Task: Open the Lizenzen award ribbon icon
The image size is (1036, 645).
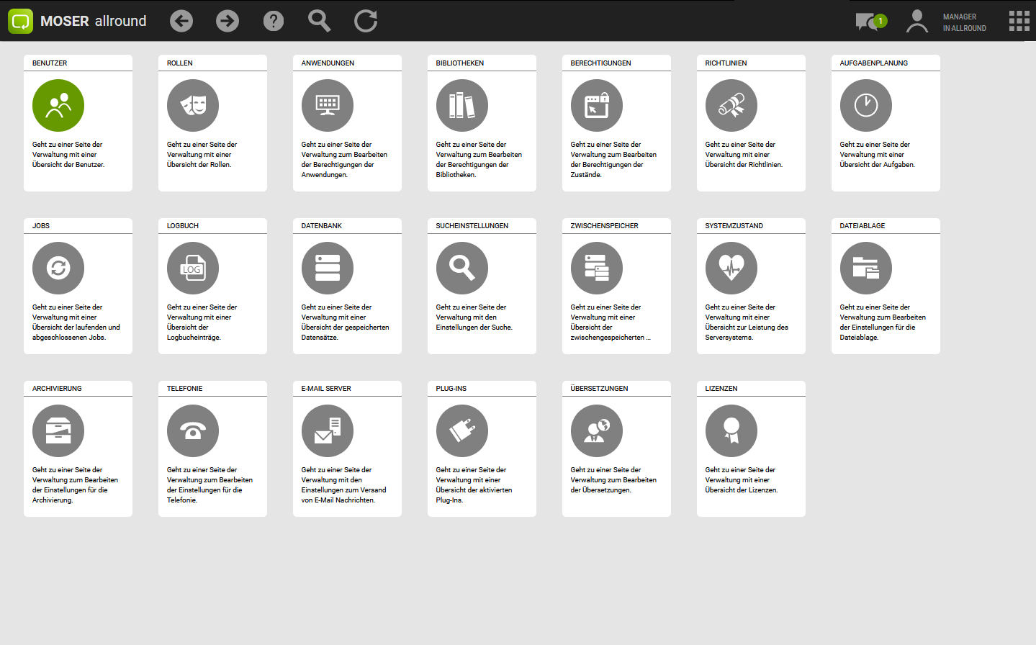Action: click(731, 430)
